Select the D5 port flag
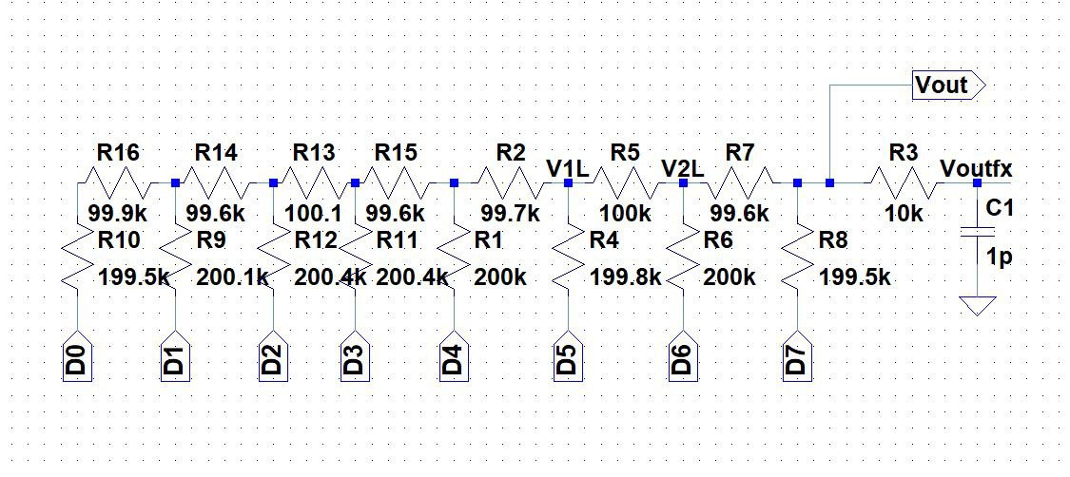Viewport: 1070px width, 477px height. [567, 358]
